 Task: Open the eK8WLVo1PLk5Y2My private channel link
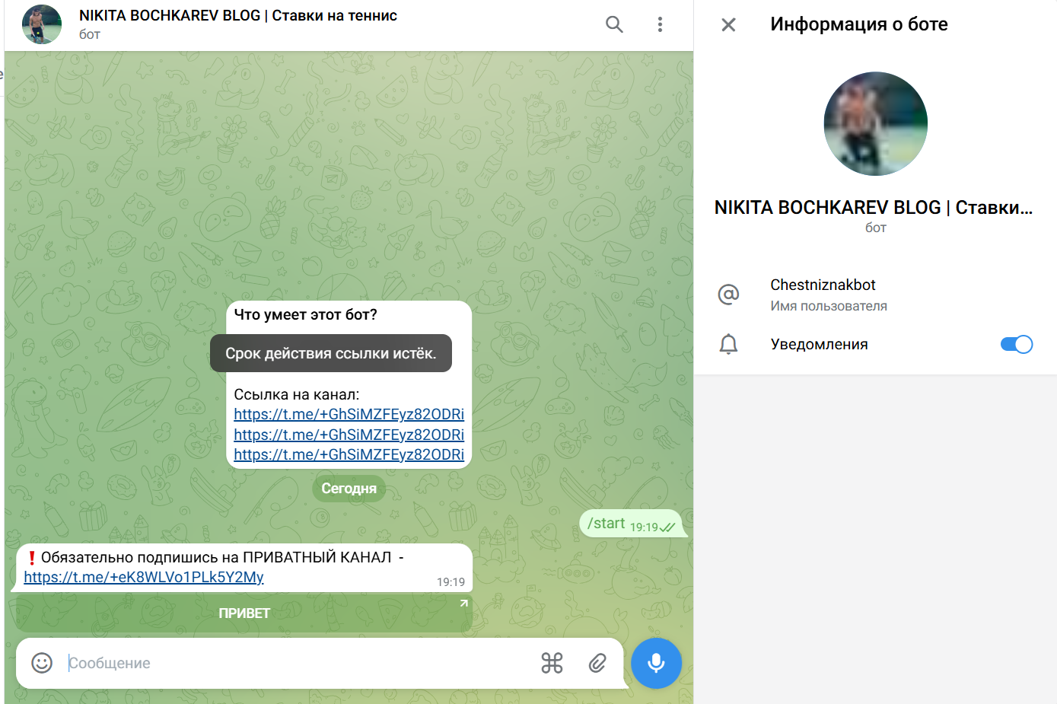[144, 577]
